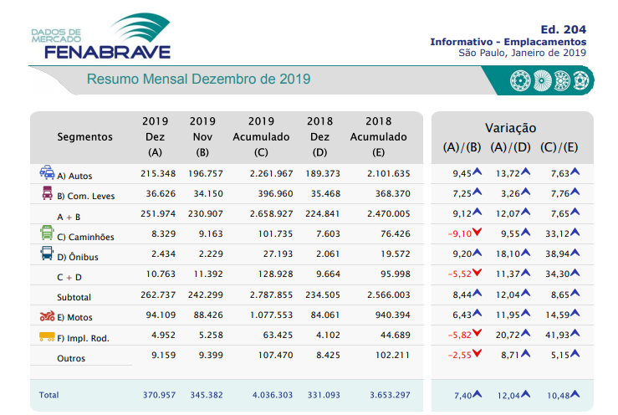
Task: Click the Resumo Mensal Dezembro de 2019 title
Action: (198, 79)
